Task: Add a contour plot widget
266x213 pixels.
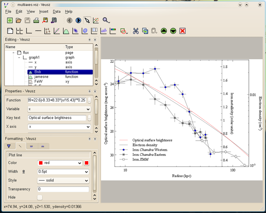Action: click(85, 31)
